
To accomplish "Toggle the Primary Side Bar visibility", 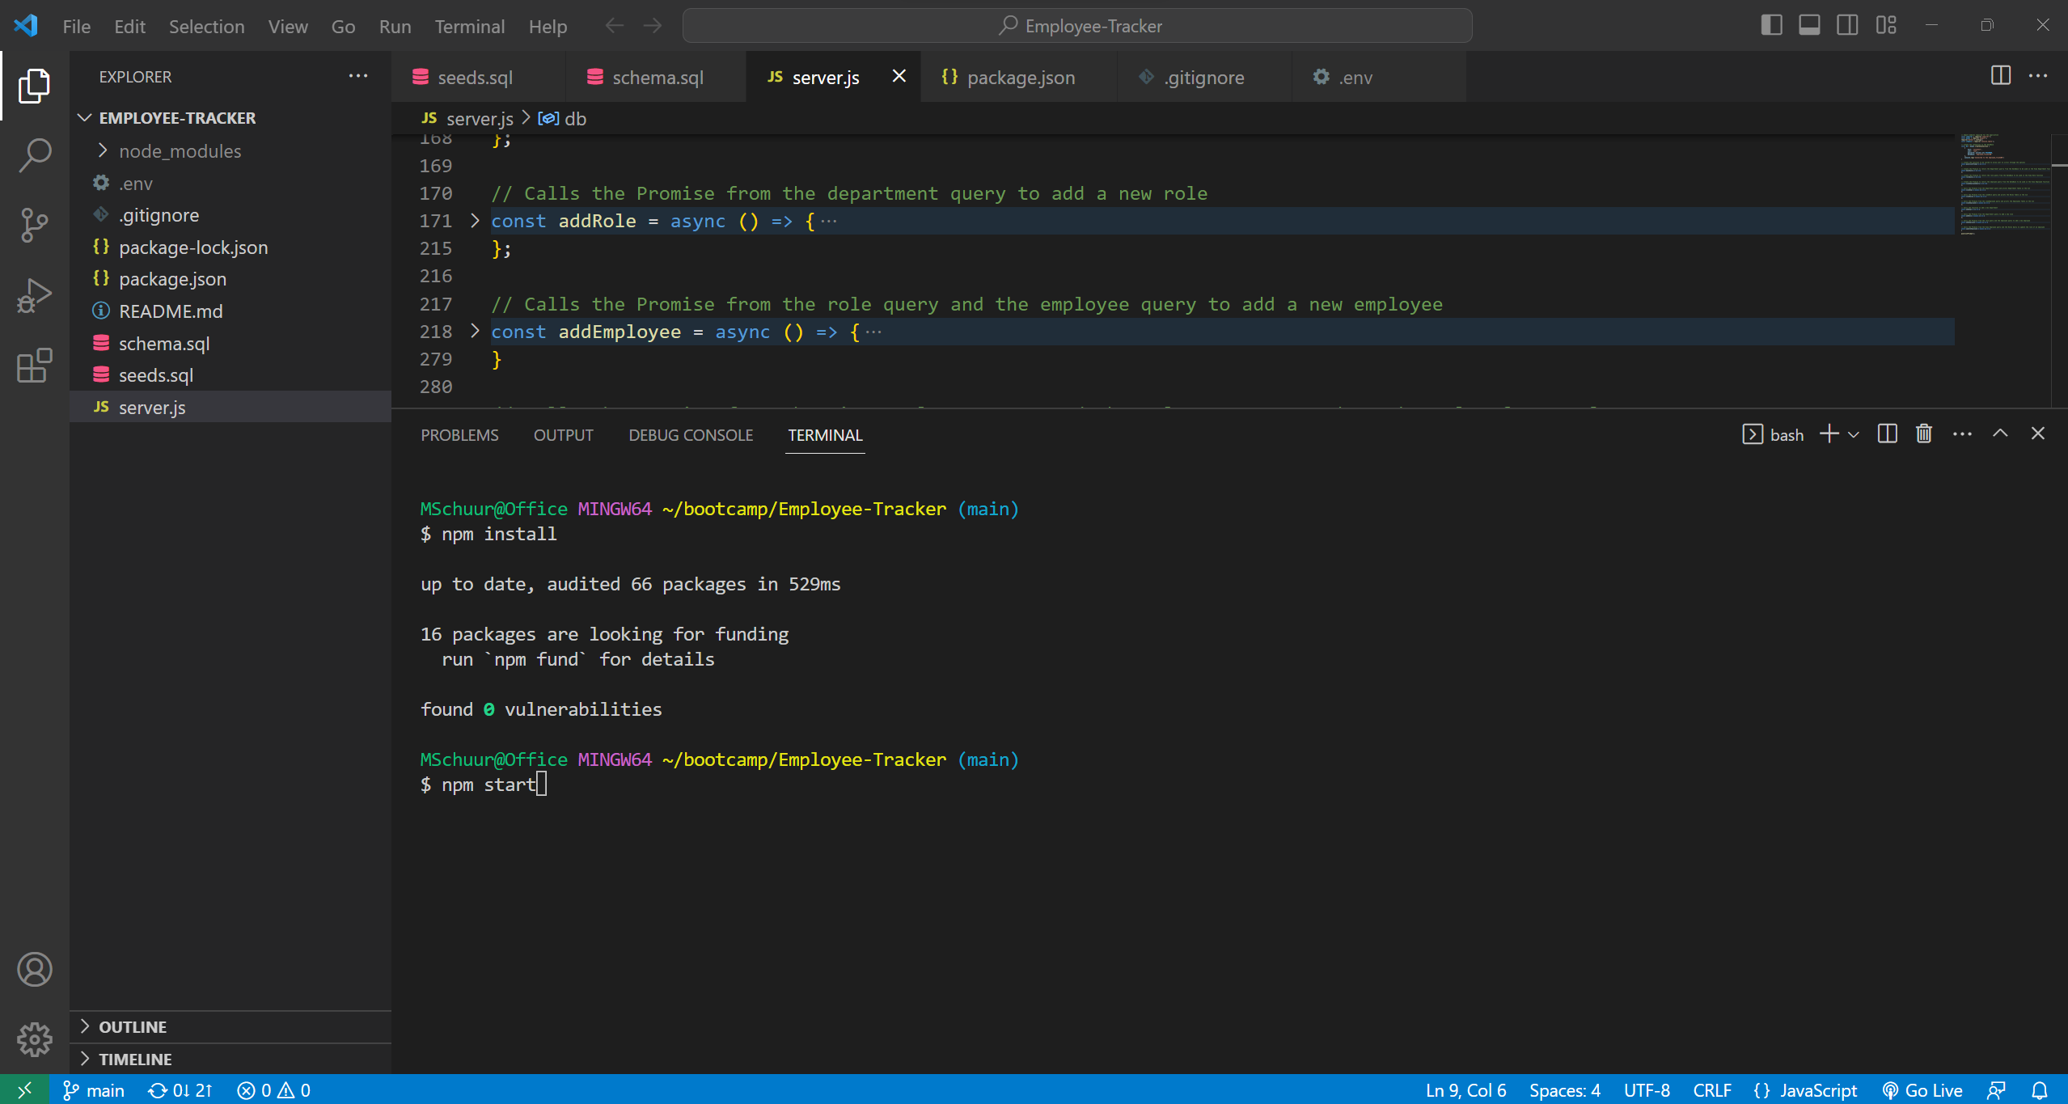I will tap(1771, 25).
